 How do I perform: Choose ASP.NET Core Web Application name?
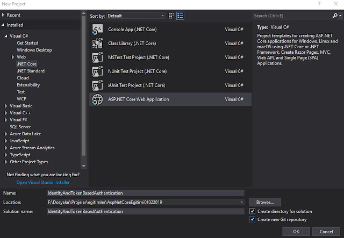coord(139,99)
